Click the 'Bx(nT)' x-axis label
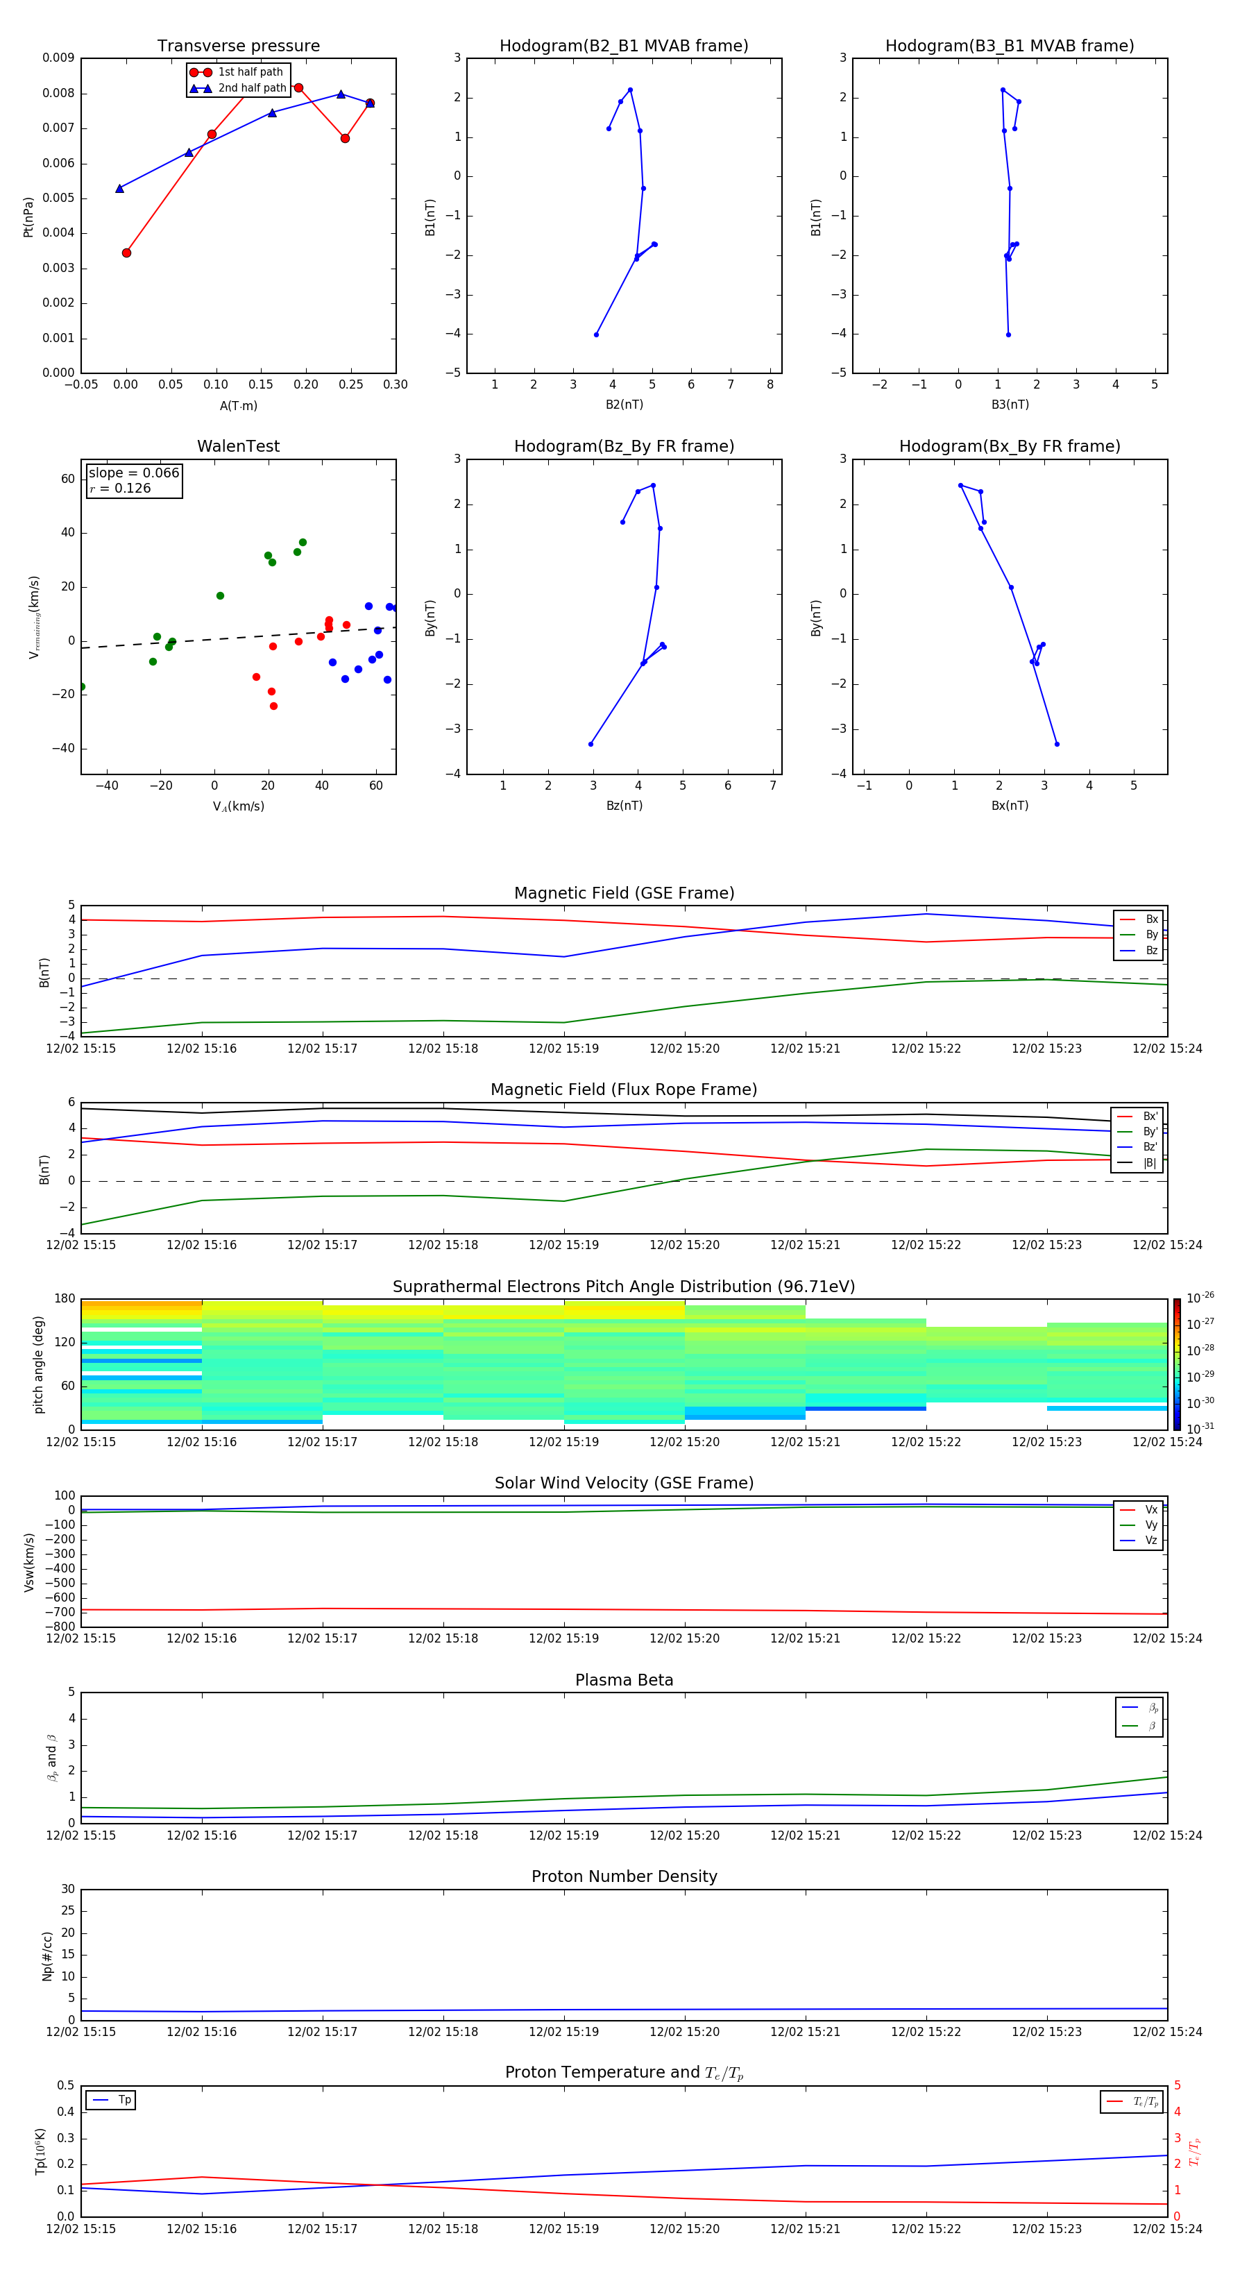Viewport: 1249px width, 2290px height. tap(1010, 806)
